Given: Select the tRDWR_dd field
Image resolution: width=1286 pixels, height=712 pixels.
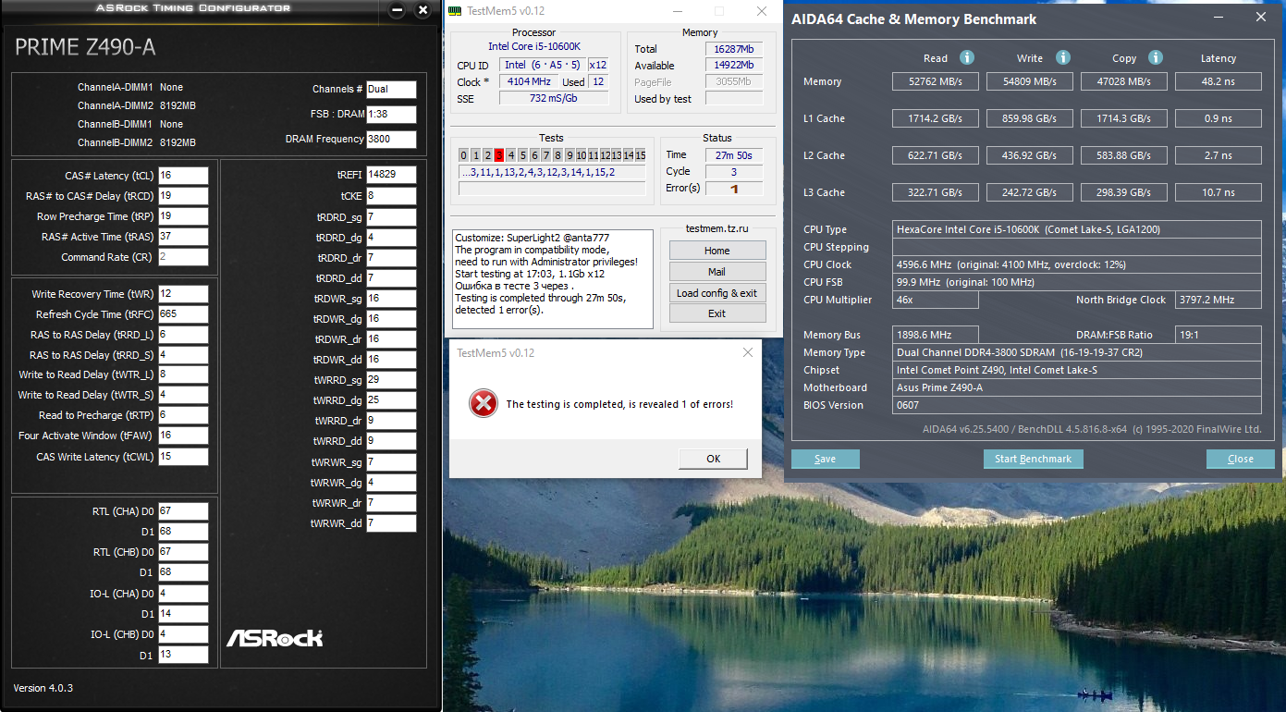Looking at the screenshot, I should tap(391, 360).
